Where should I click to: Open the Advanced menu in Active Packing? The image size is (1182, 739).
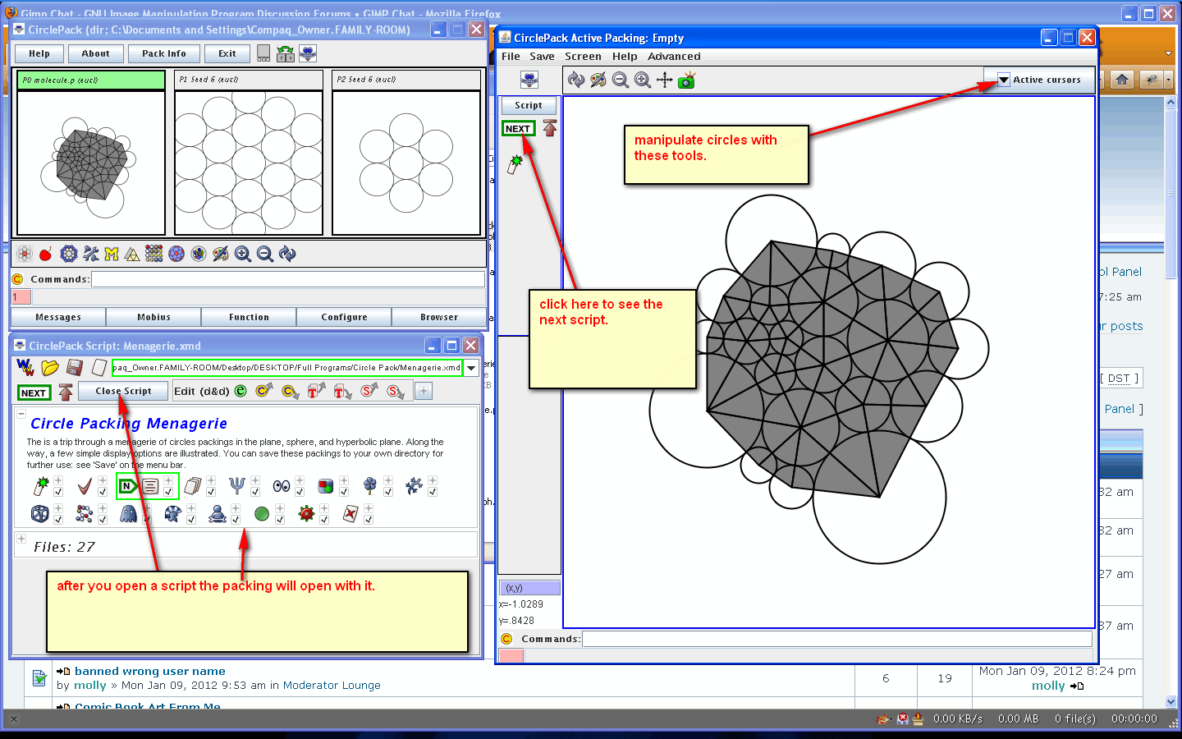click(674, 57)
